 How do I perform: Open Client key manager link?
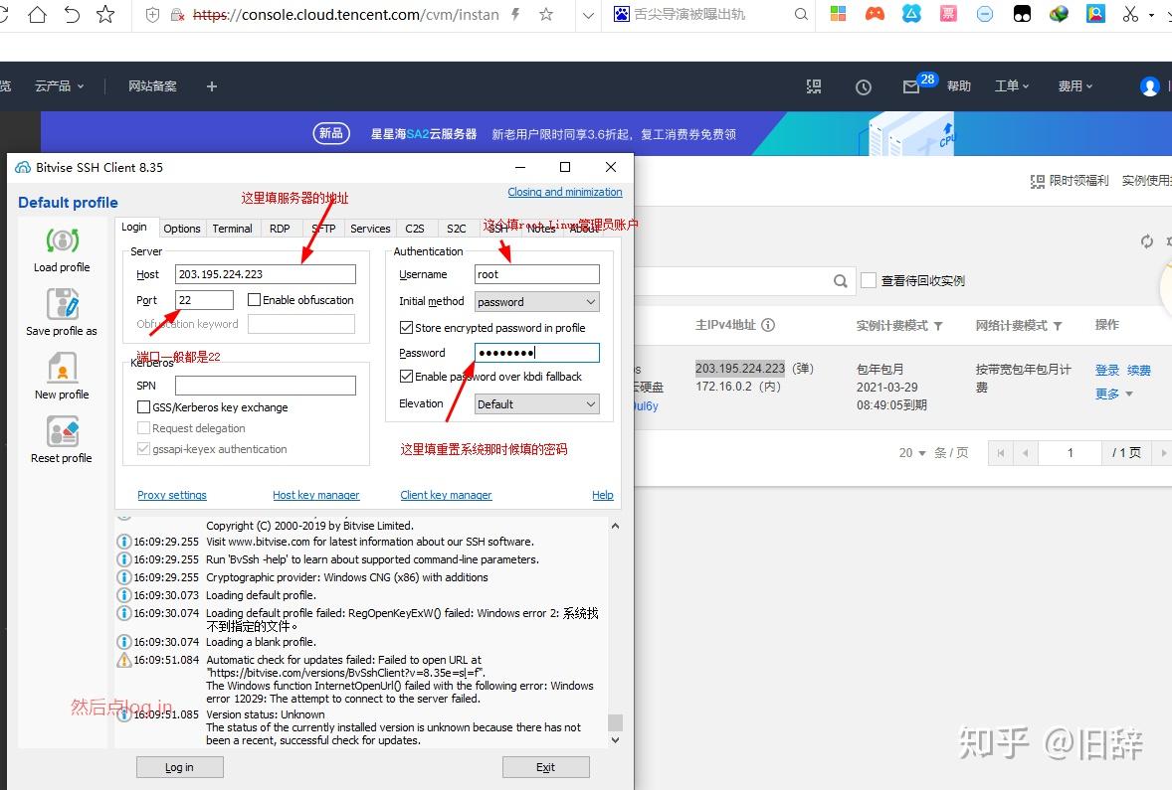click(x=447, y=494)
